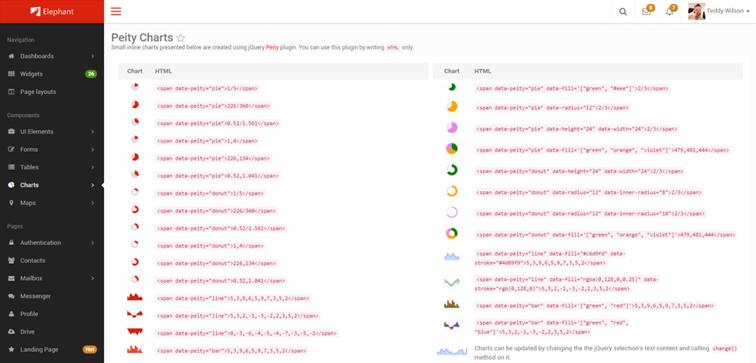
Task: Click the Forms pencil-edit icon
Action: 12,150
